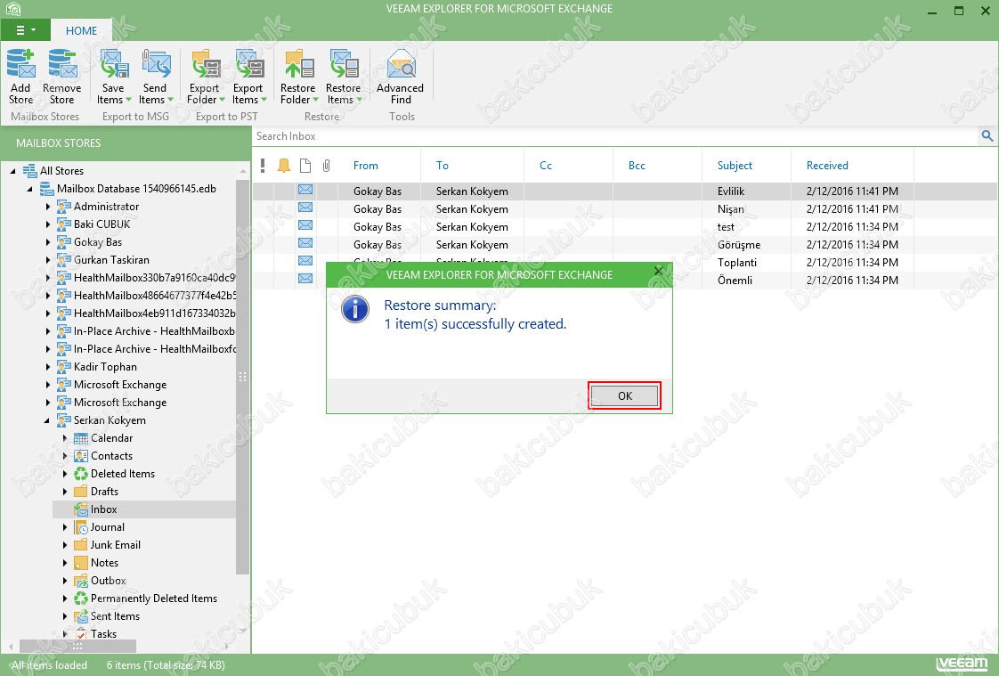Screen dimensions: 999x676
Task: Collapse the Serkan Kokyem mailbox
Action: [47, 420]
